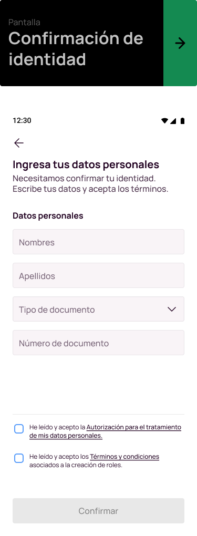This screenshot has height=536, width=197.
Task: Click the green forward arrow icon
Action: coord(180,43)
